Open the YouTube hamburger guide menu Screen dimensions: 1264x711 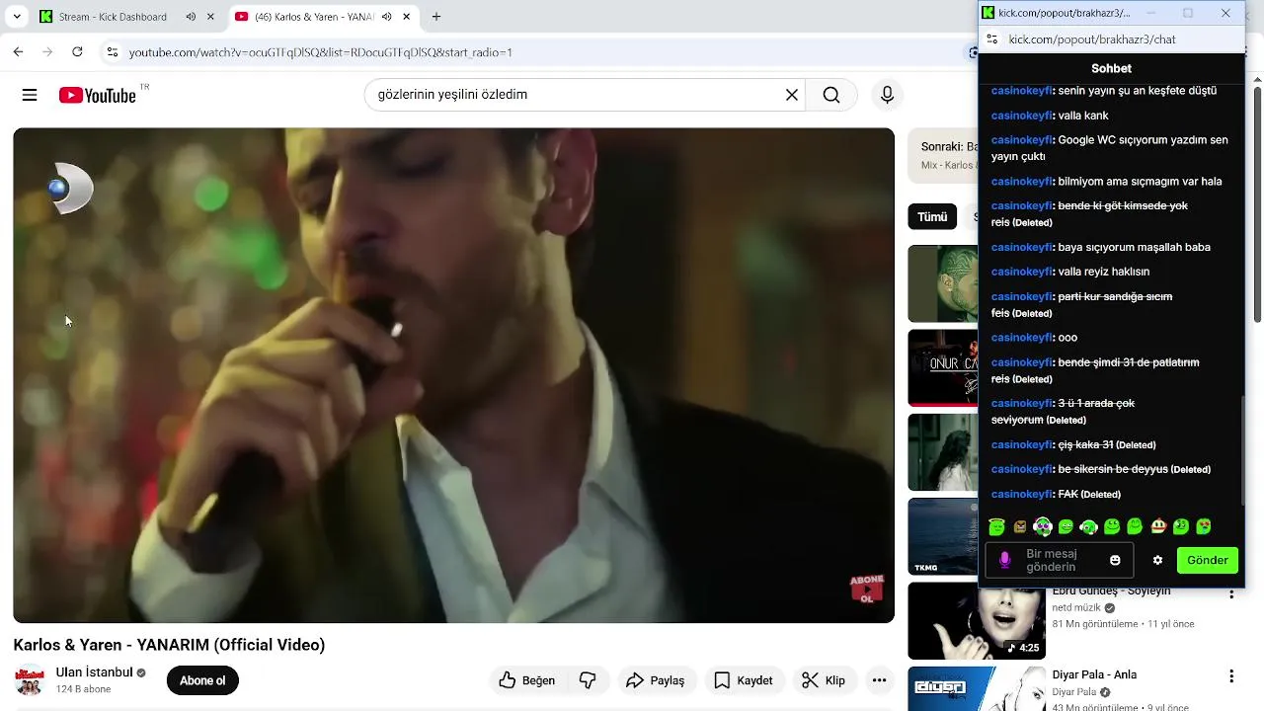pos(30,95)
